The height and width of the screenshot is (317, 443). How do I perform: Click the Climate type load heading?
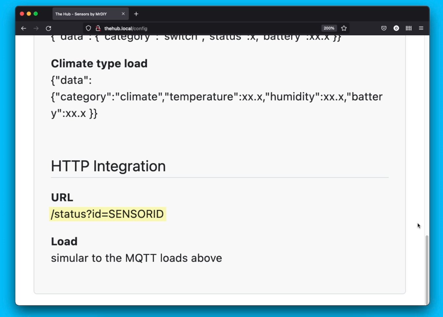point(99,63)
